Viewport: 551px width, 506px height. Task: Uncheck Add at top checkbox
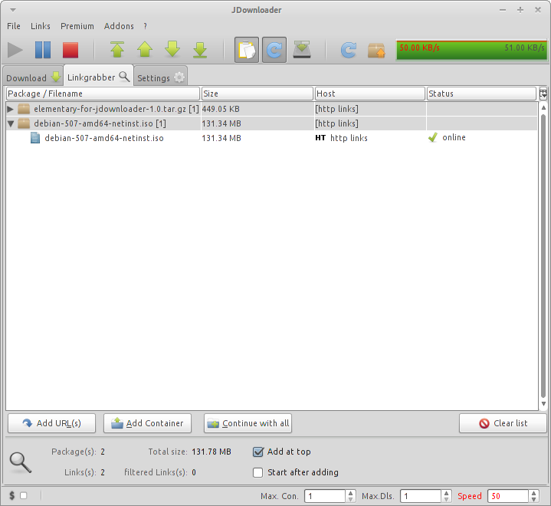click(x=258, y=452)
